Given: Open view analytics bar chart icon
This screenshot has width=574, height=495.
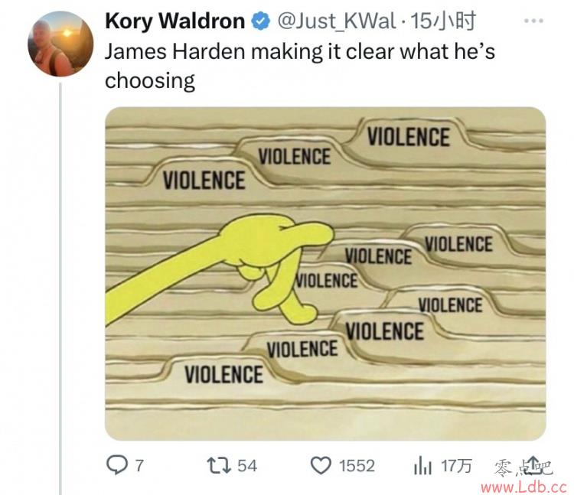Looking at the screenshot, I should (x=422, y=465).
